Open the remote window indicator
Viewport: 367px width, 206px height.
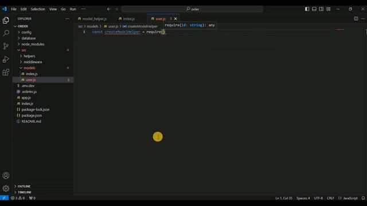[4, 198]
